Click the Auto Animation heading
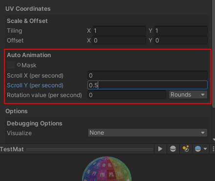The image size is (215, 181). click(x=29, y=55)
